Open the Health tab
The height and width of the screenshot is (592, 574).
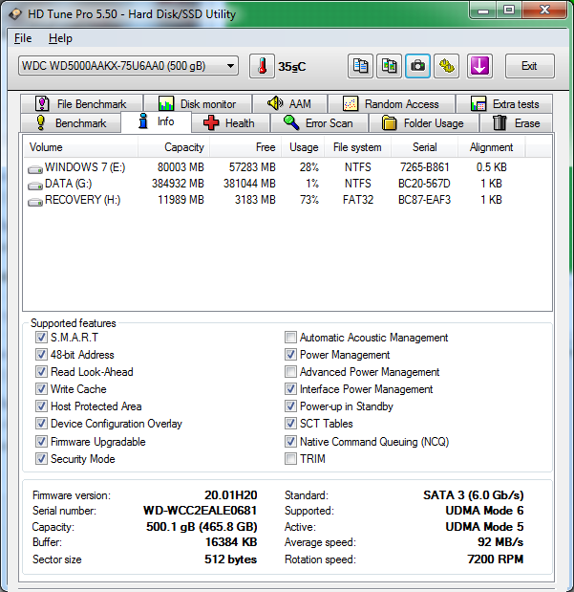[230, 123]
